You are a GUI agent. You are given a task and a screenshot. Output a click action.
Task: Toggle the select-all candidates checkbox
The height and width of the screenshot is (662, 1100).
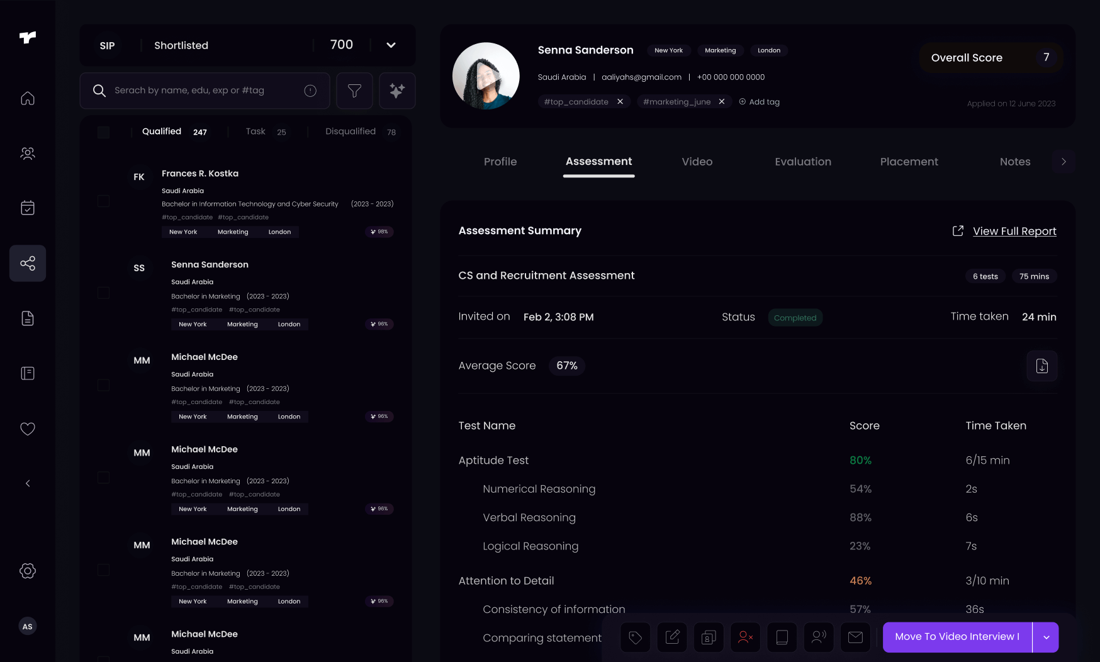[104, 132]
